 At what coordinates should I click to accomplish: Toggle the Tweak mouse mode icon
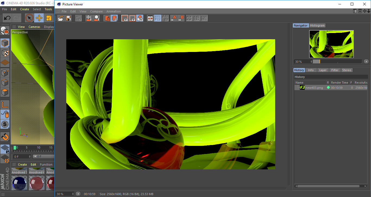[5, 114]
